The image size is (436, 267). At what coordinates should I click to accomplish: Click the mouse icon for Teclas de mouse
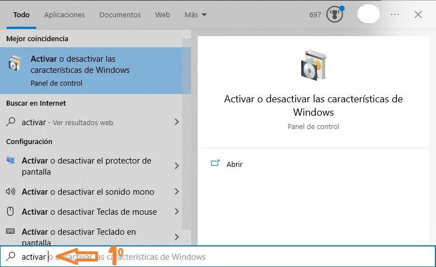click(10, 211)
